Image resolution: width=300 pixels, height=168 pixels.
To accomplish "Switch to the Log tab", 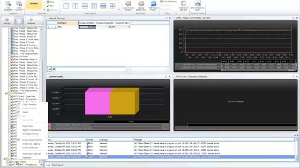I will pos(48,165).
